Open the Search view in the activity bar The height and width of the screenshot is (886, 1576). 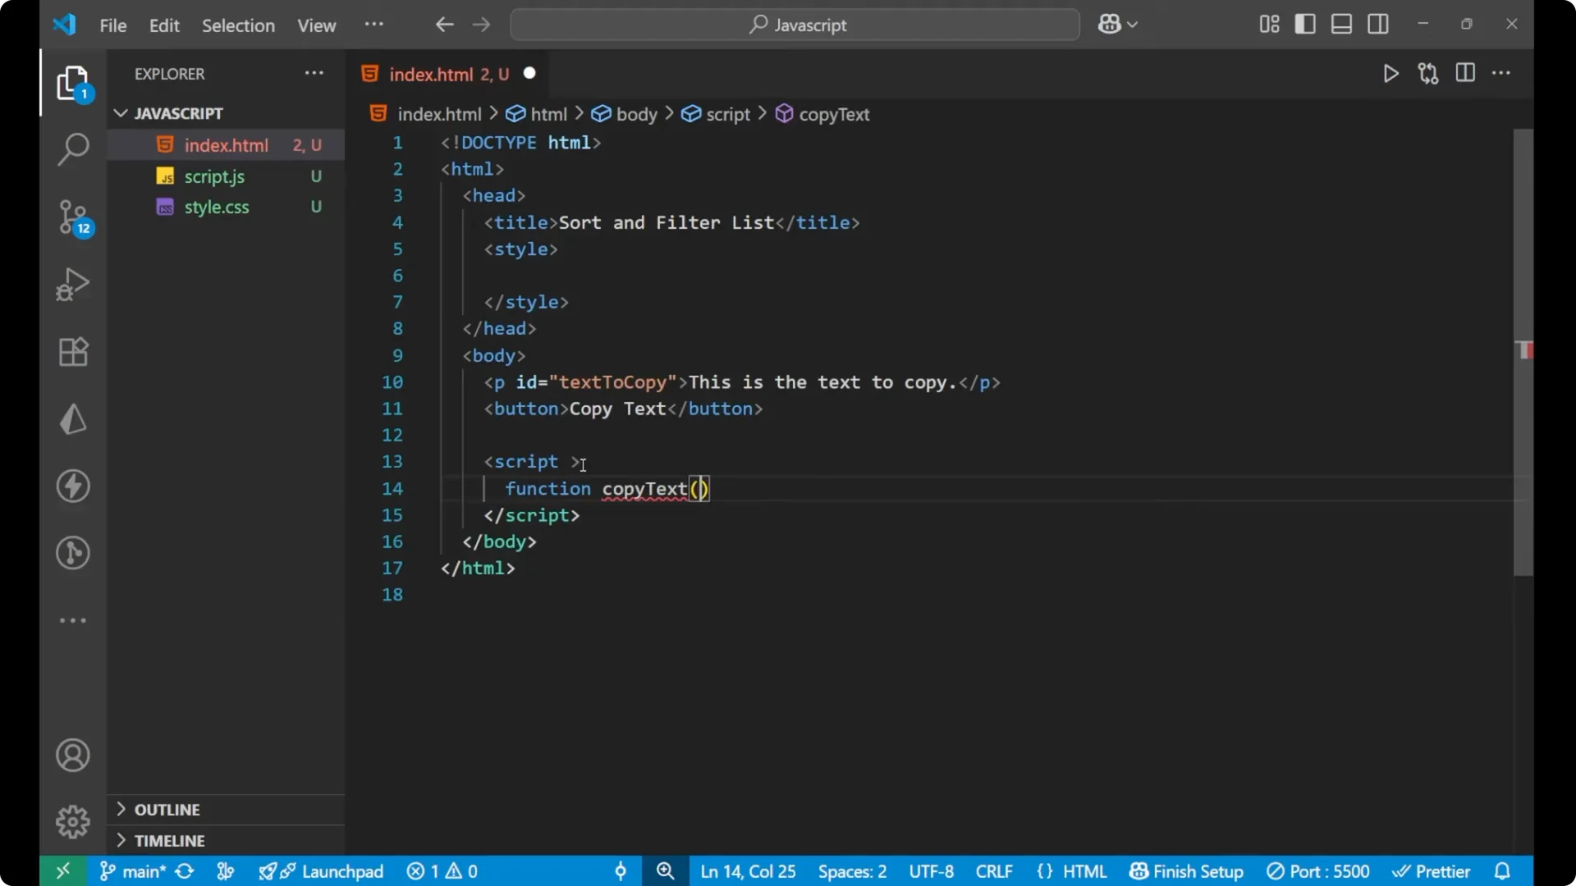click(72, 149)
